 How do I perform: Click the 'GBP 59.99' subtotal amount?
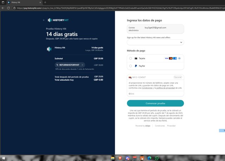[98, 58]
